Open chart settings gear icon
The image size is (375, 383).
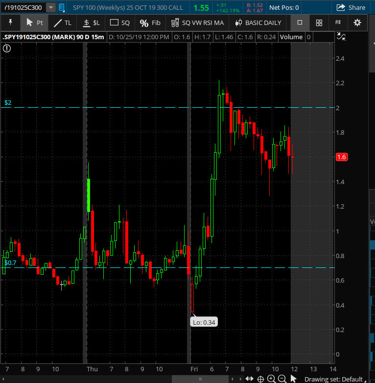click(357, 23)
